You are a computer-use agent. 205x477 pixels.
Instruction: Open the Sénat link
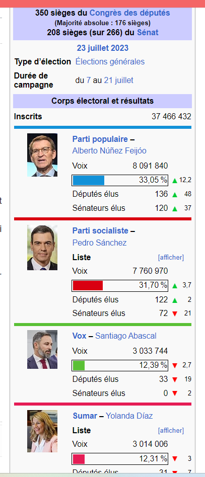148,33
